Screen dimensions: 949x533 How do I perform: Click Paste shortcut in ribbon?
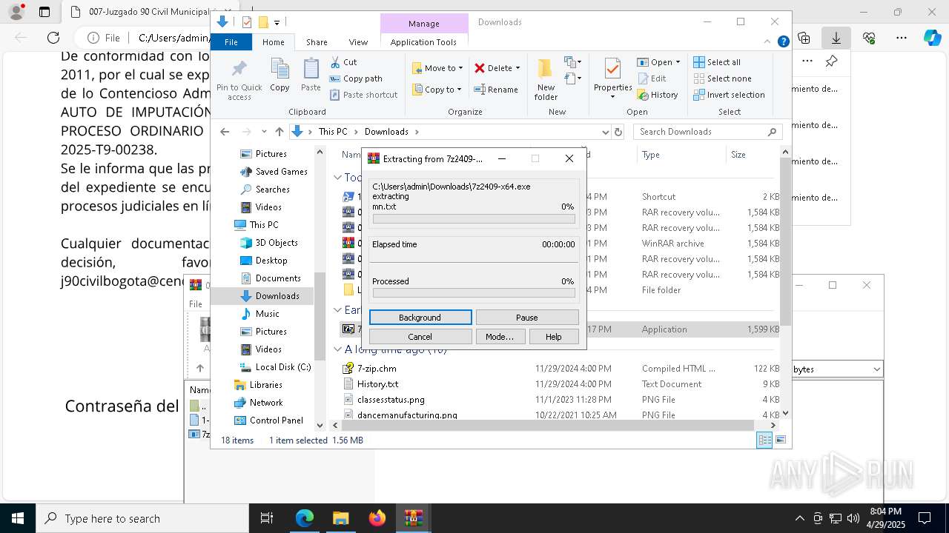[363, 95]
